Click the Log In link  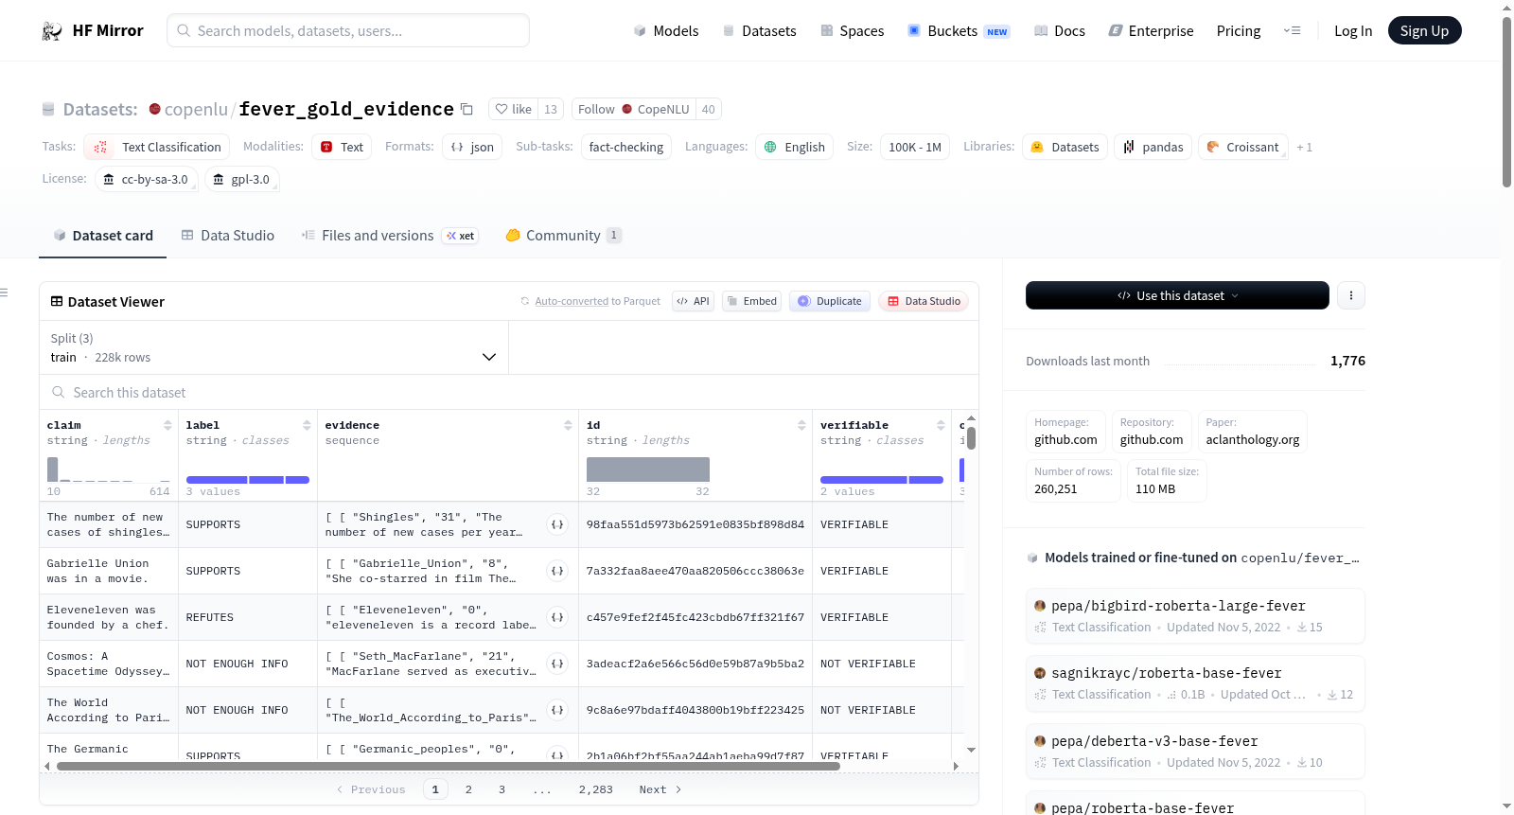(x=1353, y=31)
